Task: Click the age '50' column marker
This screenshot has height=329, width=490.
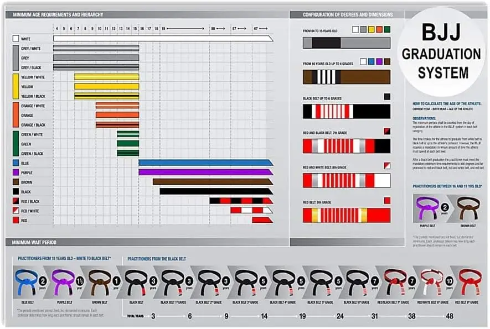Action: tap(213, 28)
